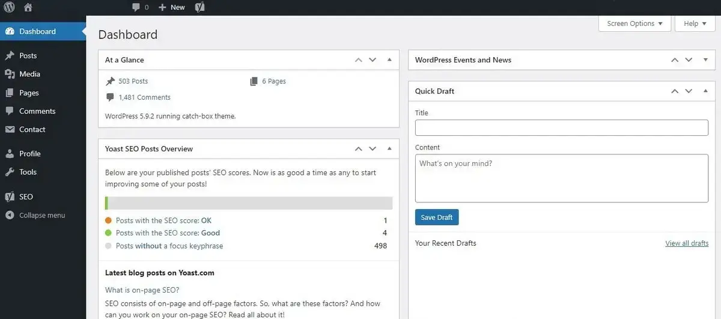The image size is (721, 319).
Task: Collapse the Quick Draft panel
Action: (x=705, y=91)
